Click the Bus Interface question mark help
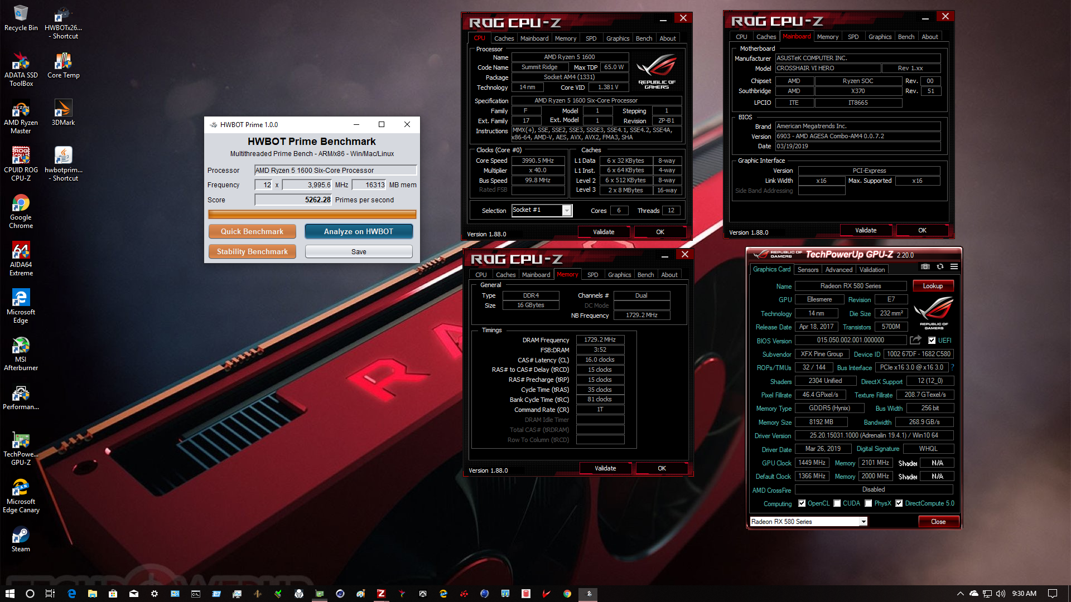Image resolution: width=1071 pixels, height=602 pixels. [952, 367]
